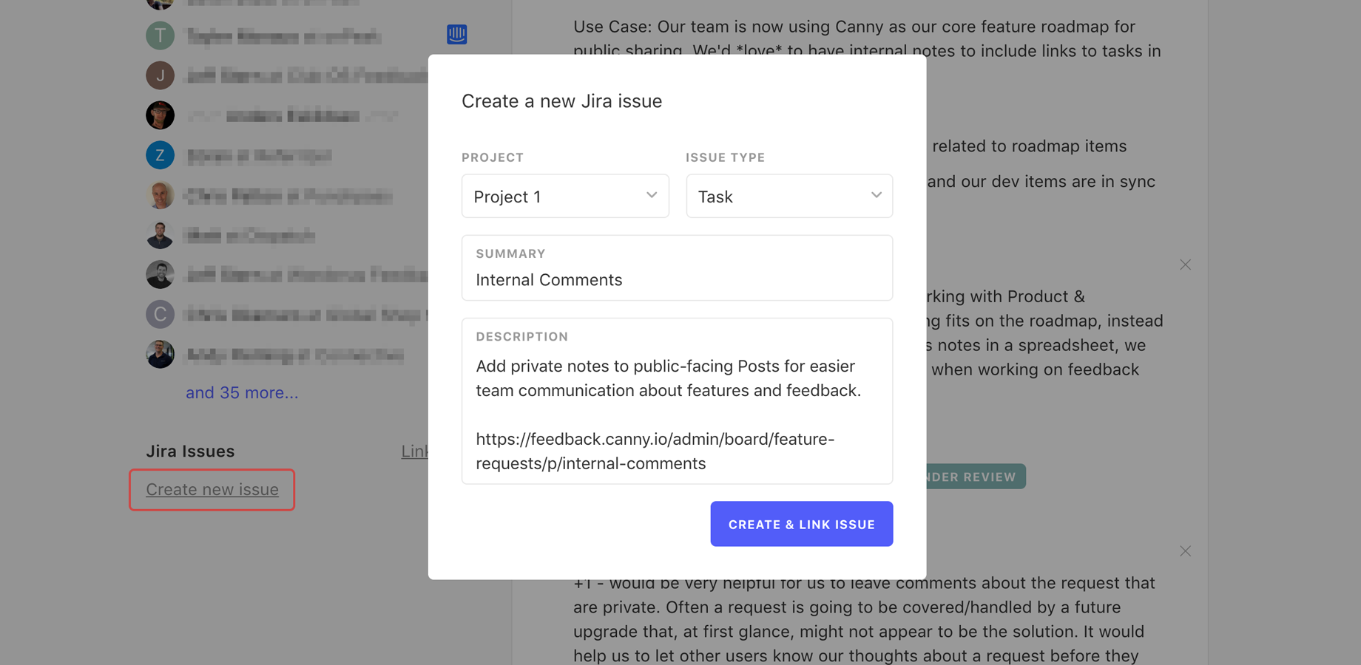
Task: Click into the Description text area
Action: [x=677, y=401]
